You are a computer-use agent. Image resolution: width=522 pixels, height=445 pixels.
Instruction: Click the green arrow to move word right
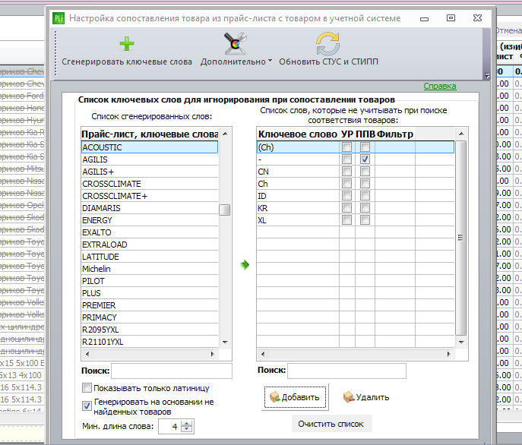coord(245,265)
